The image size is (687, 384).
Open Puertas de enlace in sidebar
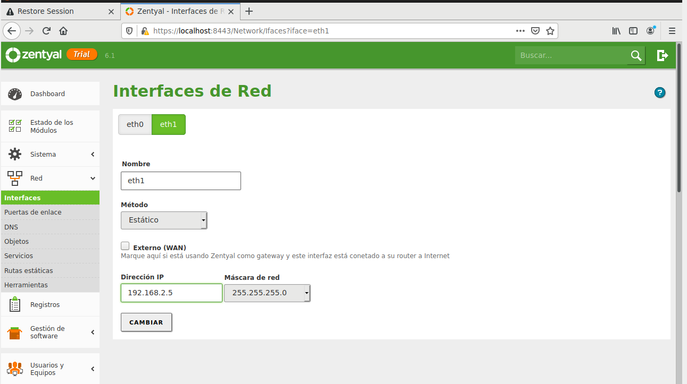coord(33,212)
